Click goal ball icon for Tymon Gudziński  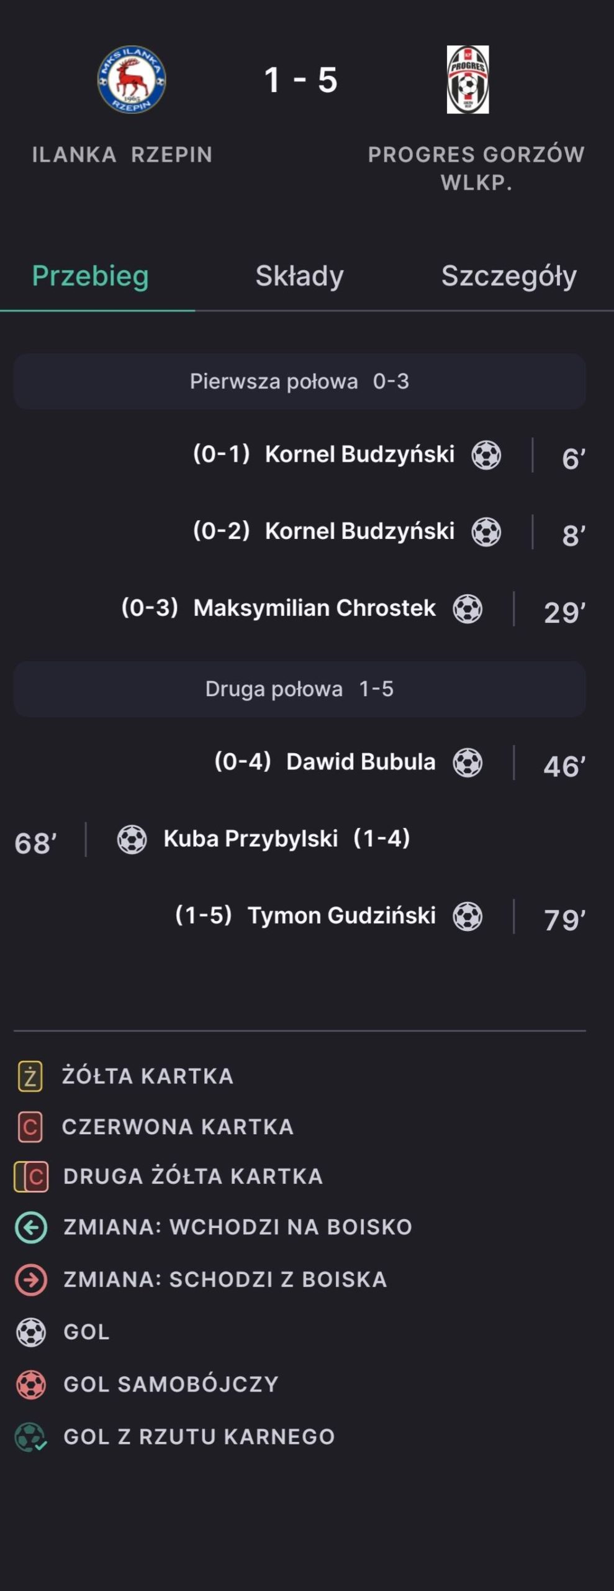point(467,916)
